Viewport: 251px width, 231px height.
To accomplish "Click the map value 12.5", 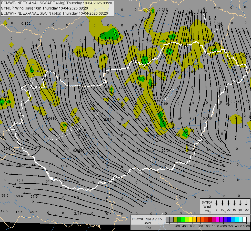I will (x=4, y=211).
